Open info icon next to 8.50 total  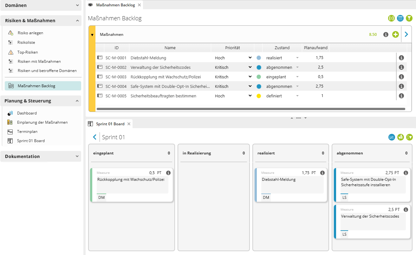(386, 35)
